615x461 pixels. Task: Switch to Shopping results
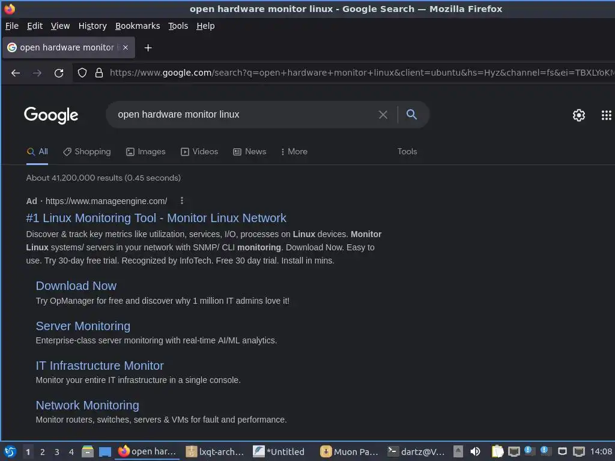(86, 152)
